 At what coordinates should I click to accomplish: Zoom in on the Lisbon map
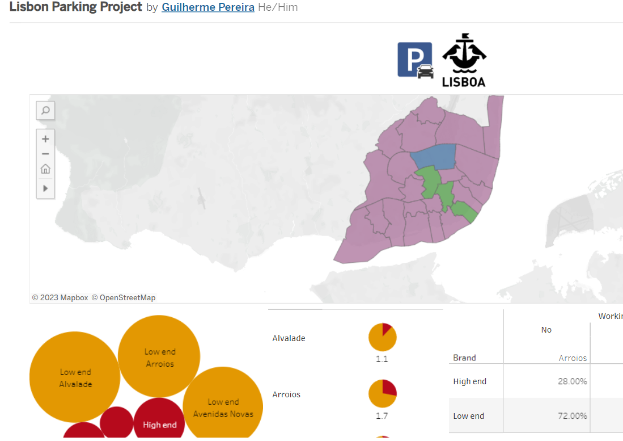tap(45, 139)
